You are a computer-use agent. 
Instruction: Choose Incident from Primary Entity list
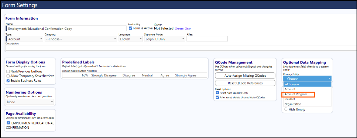click(308, 99)
